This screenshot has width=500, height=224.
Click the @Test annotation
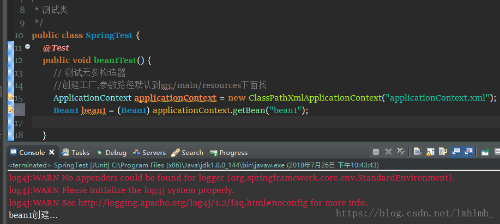56,48
